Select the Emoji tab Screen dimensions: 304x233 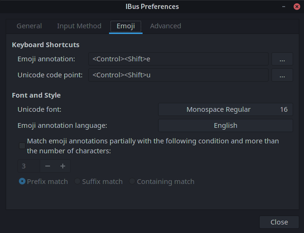pos(126,26)
